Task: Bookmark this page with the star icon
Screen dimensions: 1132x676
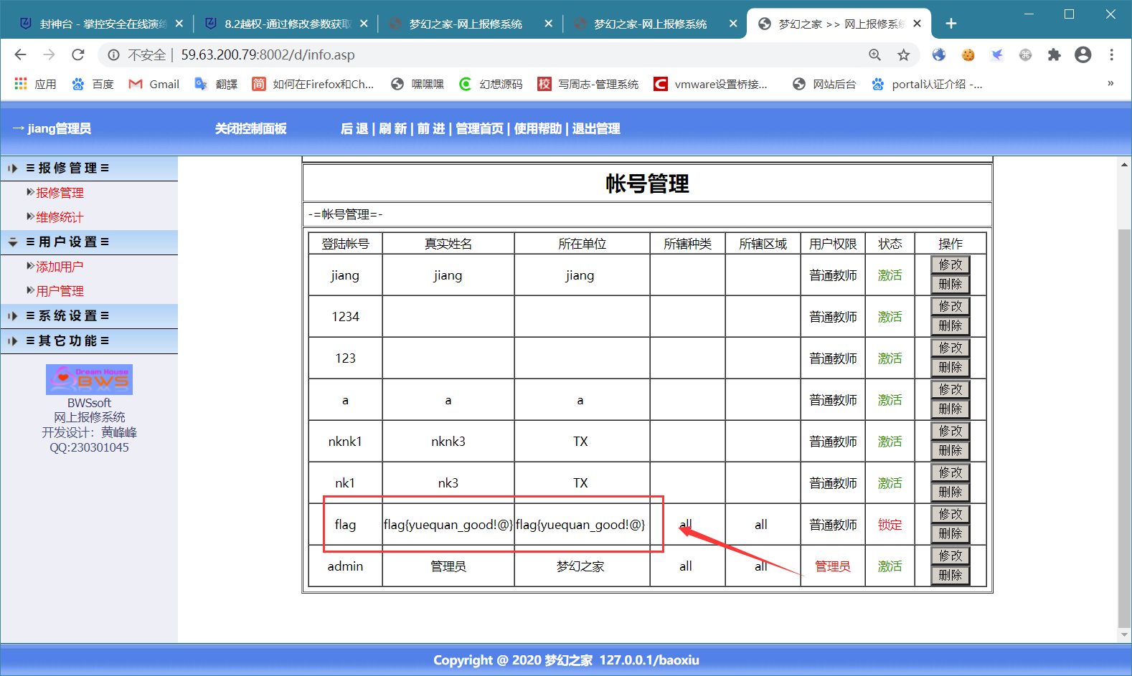Action: (903, 54)
